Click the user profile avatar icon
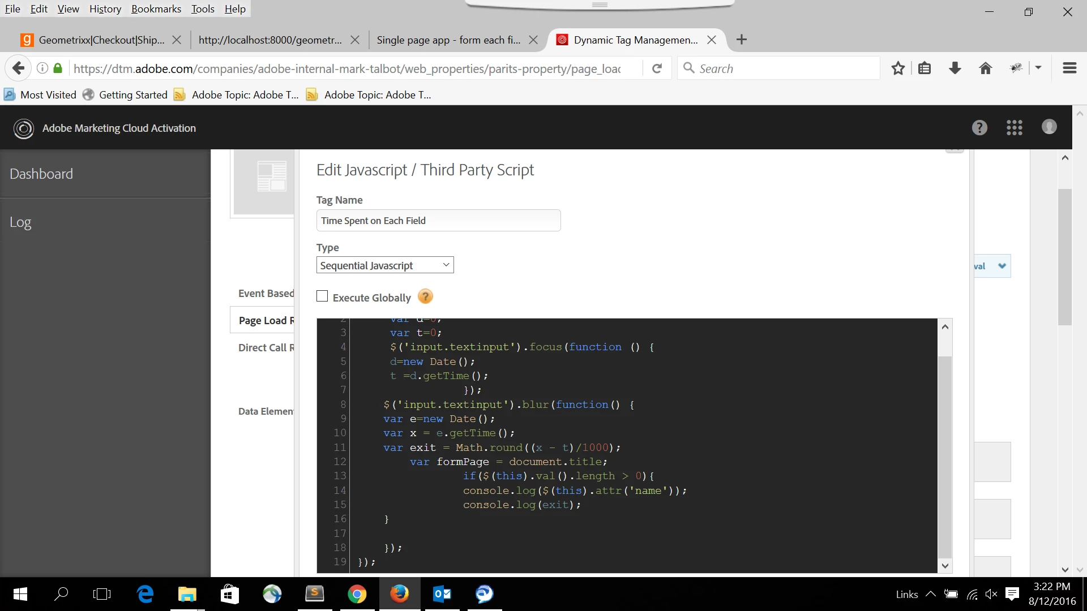 (x=1049, y=127)
